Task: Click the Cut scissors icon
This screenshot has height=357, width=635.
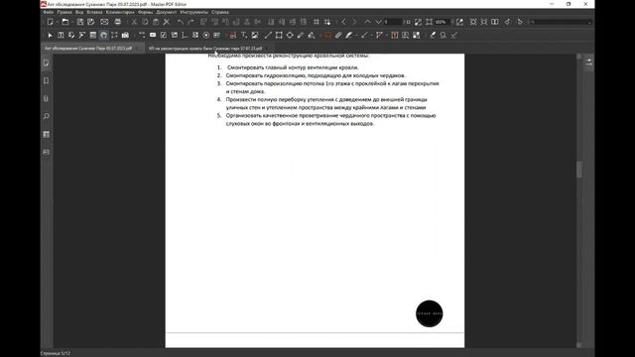Action: point(134,22)
